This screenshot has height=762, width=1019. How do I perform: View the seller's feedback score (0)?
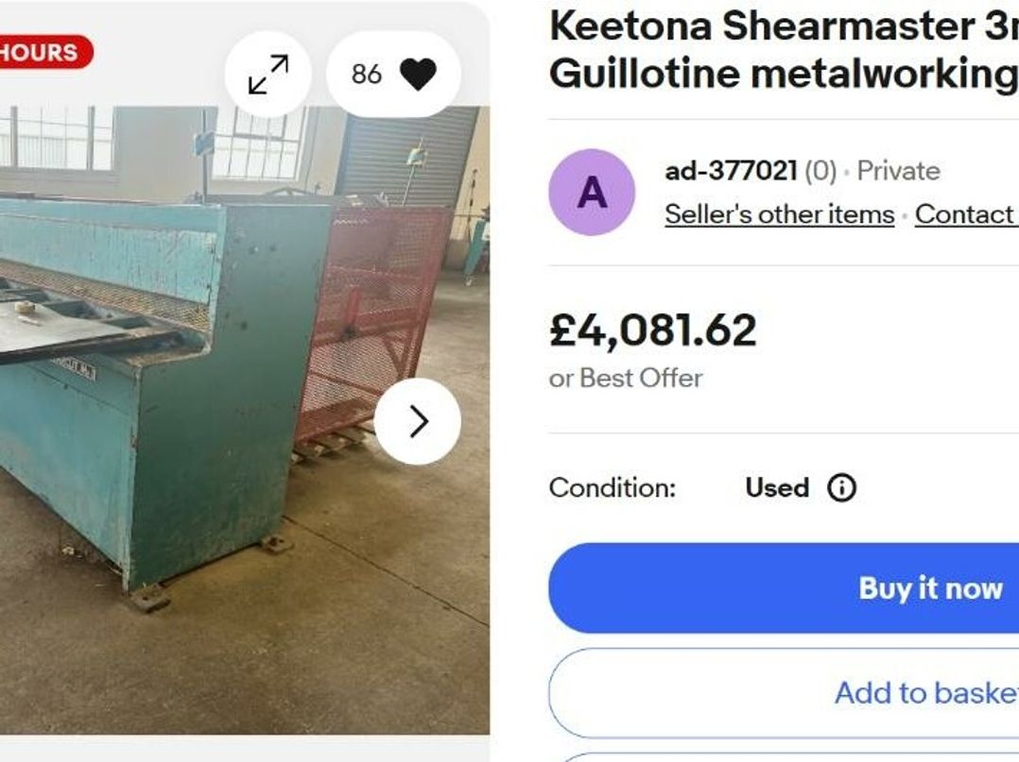(820, 172)
